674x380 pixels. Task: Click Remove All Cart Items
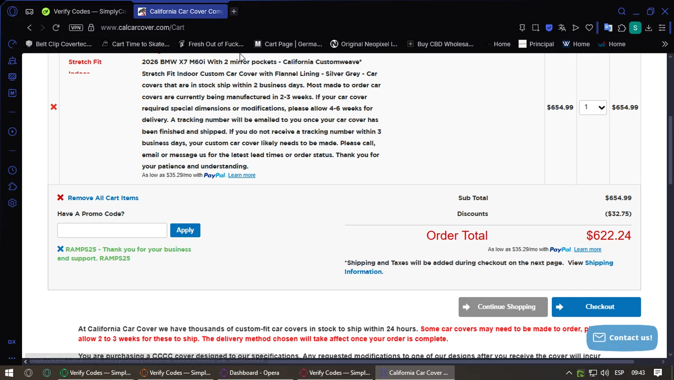coord(103,198)
